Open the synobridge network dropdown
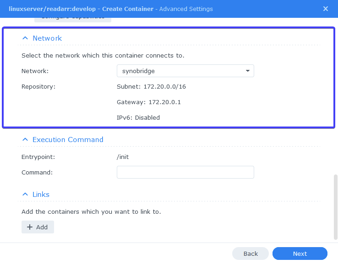The width and height of the screenshot is (338, 264). (x=185, y=71)
